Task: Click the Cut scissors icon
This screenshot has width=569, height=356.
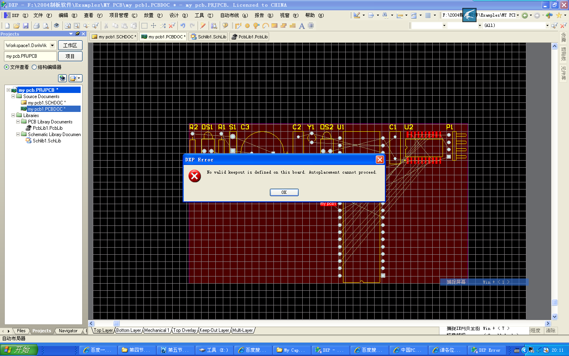Action: pyautogui.click(x=106, y=26)
